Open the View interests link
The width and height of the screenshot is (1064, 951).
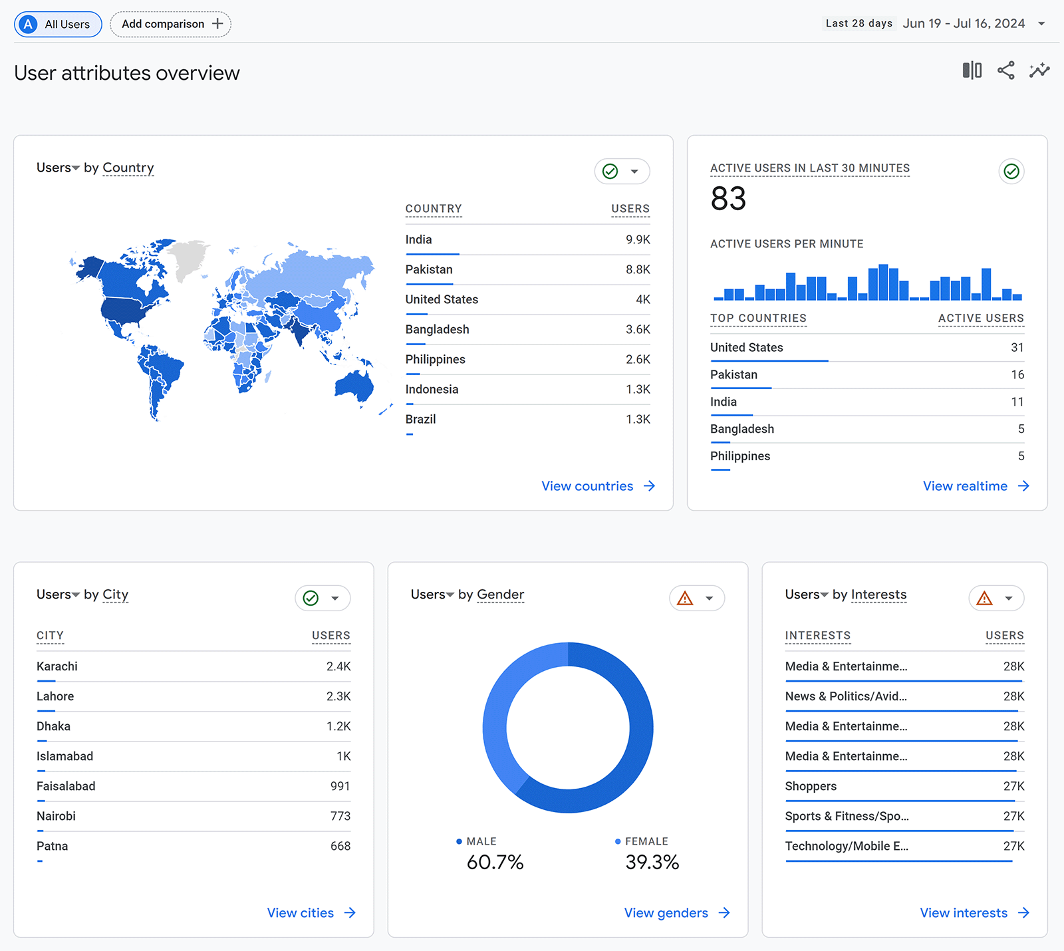click(x=973, y=912)
